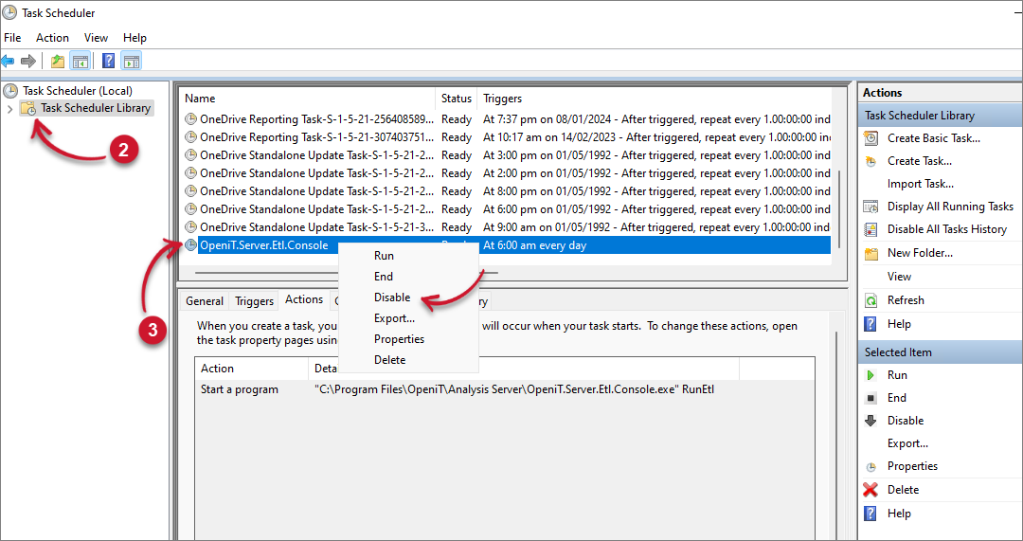Select the OneDrive Reporting Task-S-1-5-21-256408589 row
The height and width of the screenshot is (541, 1023).
[x=507, y=119]
